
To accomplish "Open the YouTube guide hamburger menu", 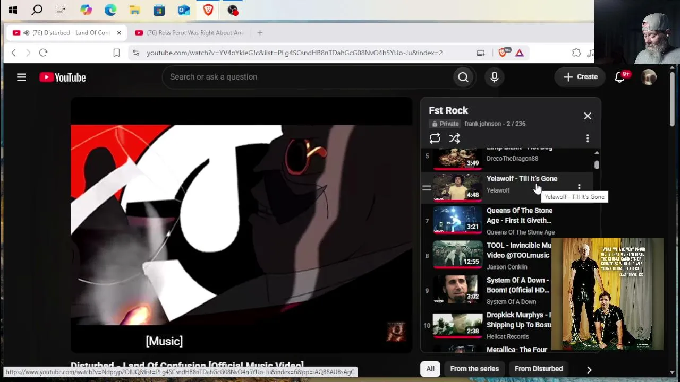I will 21,77.
